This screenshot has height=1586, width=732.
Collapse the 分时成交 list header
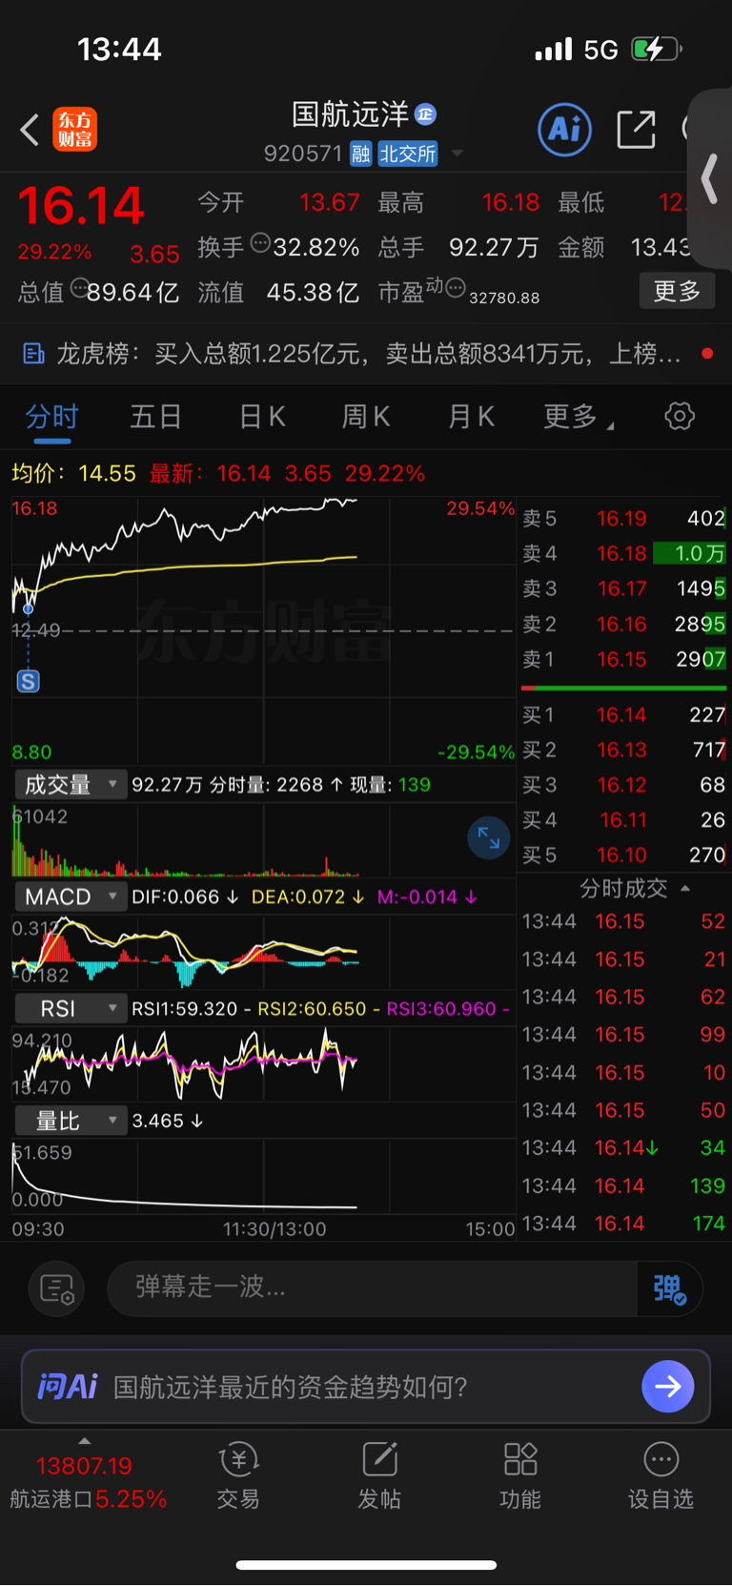(x=634, y=889)
